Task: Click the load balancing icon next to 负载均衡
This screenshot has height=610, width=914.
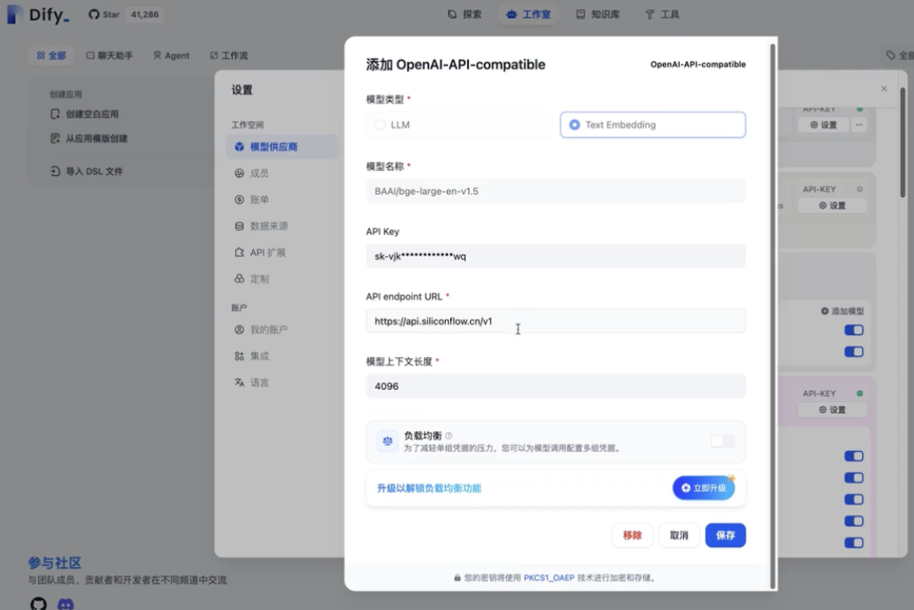Action: pyautogui.click(x=387, y=441)
